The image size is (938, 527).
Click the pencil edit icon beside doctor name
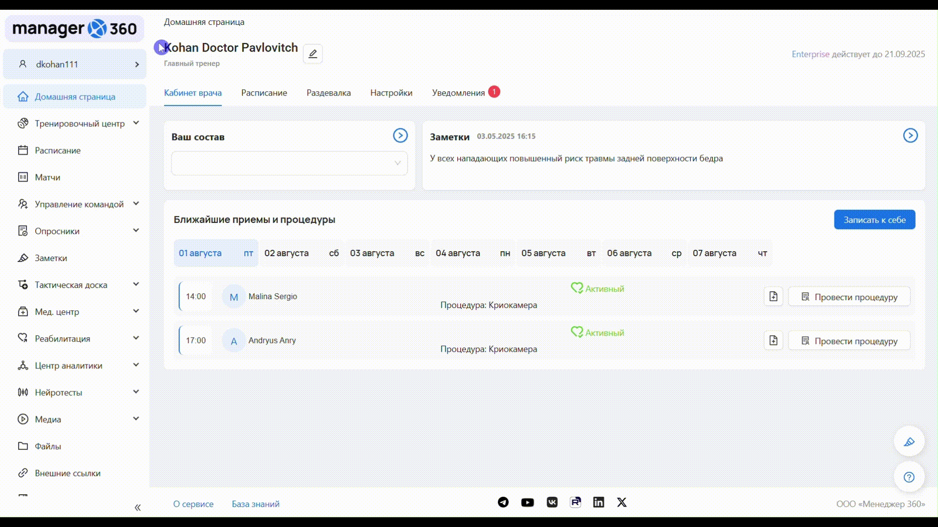click(x=313, y=54)
